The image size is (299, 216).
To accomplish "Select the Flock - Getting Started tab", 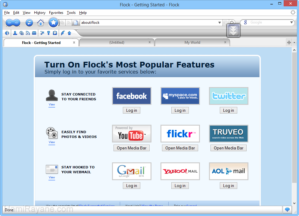I will (x=41, y=43).
